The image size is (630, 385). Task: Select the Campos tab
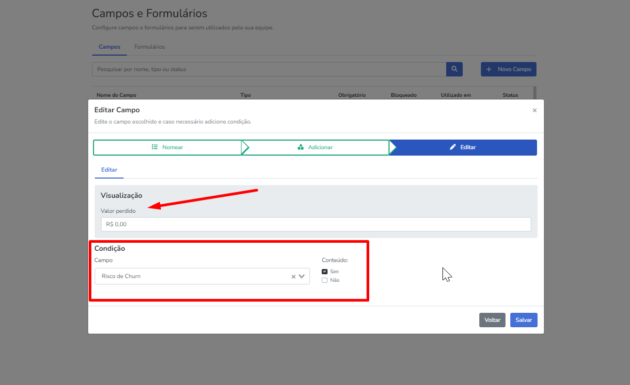coord(110,47)
